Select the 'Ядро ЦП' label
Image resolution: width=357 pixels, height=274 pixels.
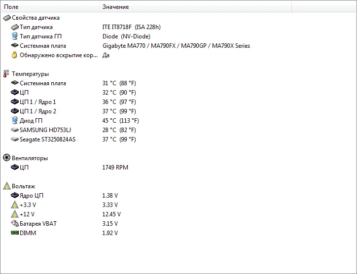click(x=32, y=196)
